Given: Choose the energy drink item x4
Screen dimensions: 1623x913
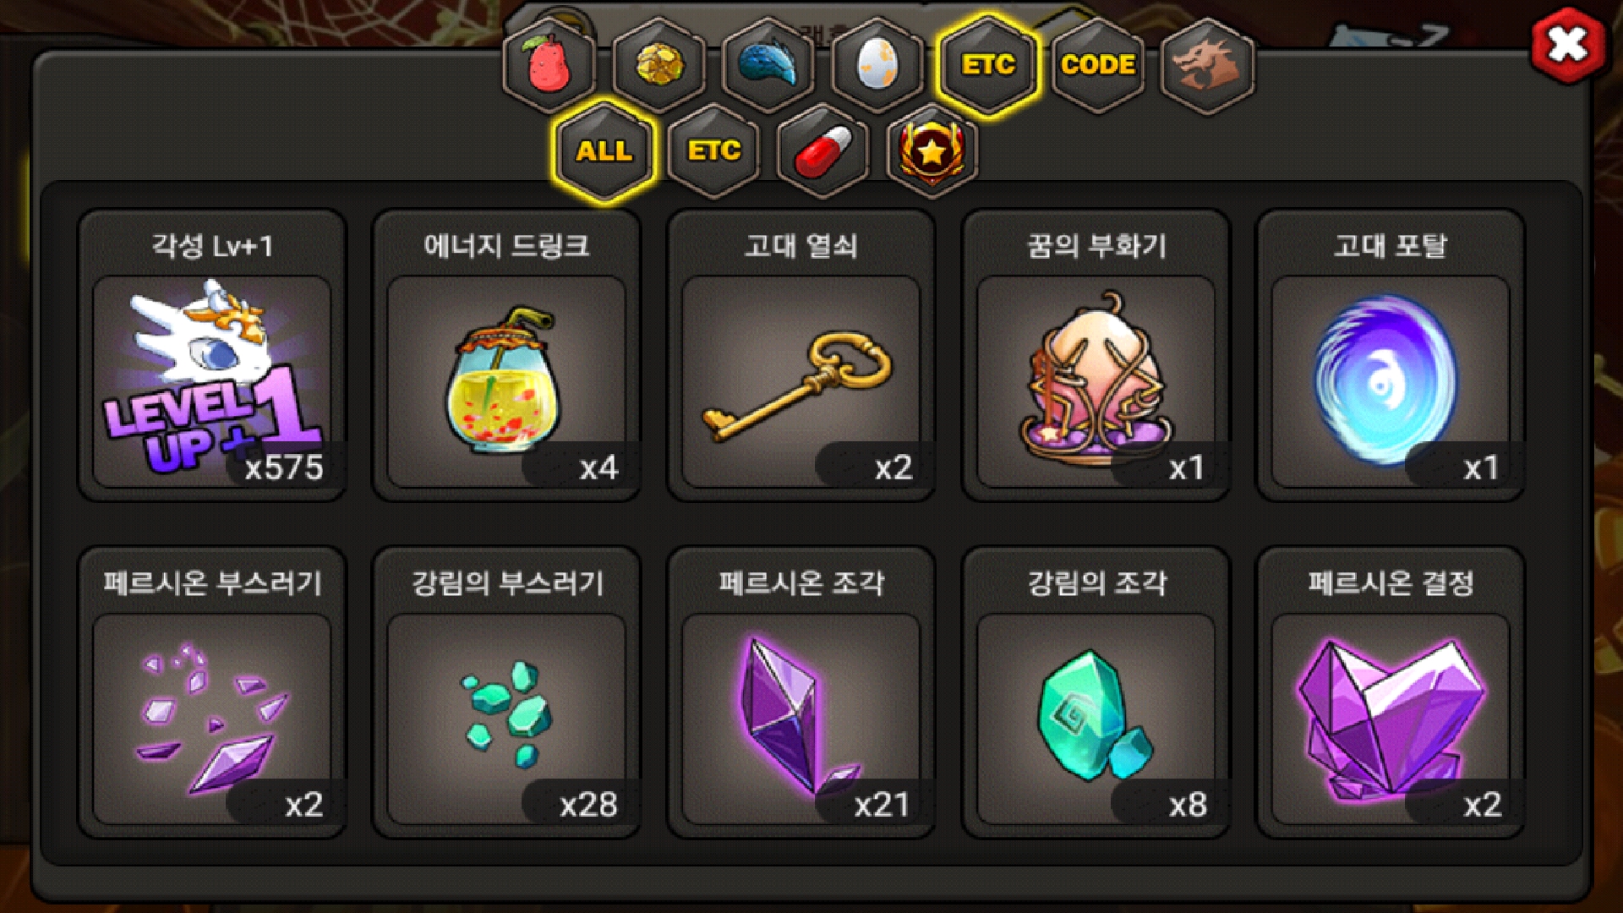Looking at the screenshot, I should [x=506, y=356].
